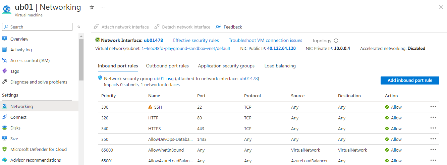The image size is (447, 165).
Task: Click port value 1433 in table
Action: click(202, 139)
